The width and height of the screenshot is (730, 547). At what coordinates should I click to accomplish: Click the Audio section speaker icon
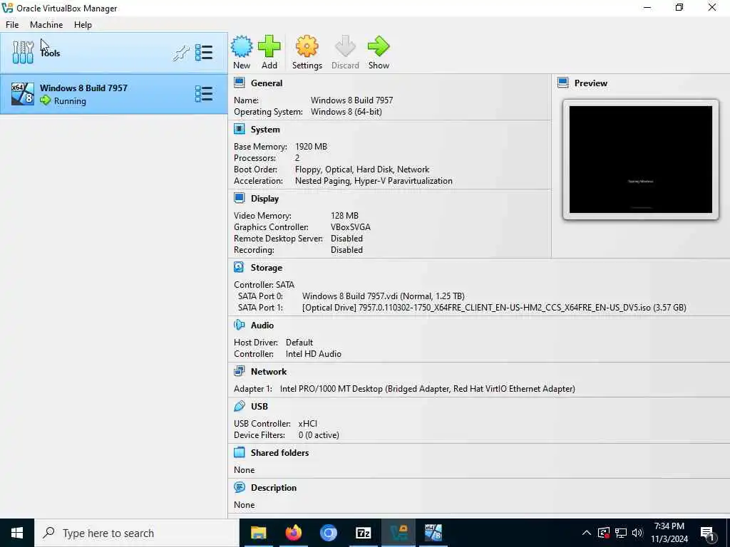[240, 325]
